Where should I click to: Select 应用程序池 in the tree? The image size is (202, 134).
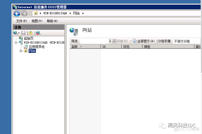point(37,47)
